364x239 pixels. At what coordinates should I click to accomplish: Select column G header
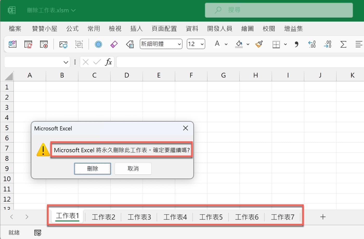(x=223, y=76)
